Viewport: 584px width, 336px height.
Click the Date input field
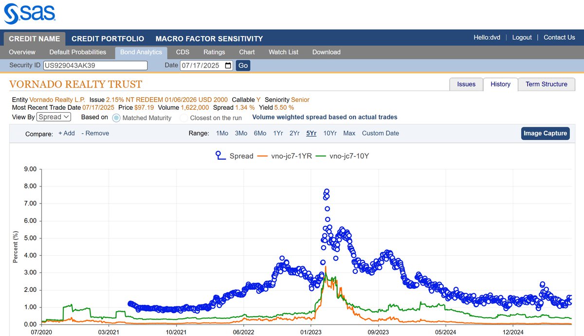pos(207,66)
